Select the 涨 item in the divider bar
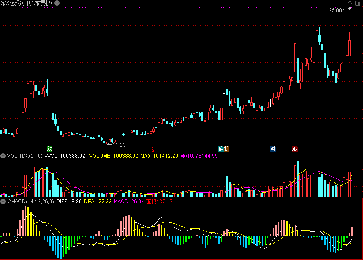The image size is (363, 260). [295, 149]
